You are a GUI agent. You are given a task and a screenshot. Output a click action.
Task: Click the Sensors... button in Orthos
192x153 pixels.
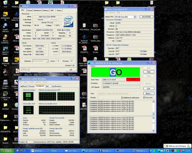pyautogui.click(x=149, y=83)
